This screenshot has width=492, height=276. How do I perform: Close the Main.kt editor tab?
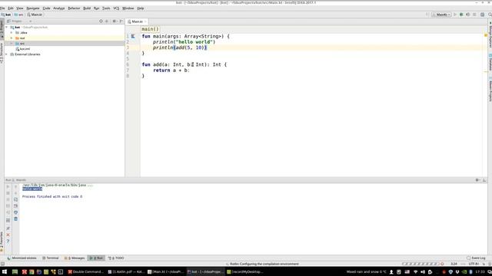(145, 21)
